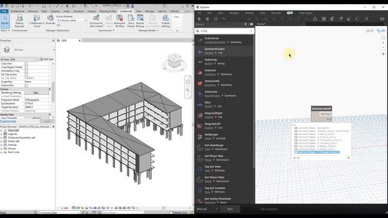Toggle Crop View checkbox
This screenshot has height=218, width=388.
point(26,64)
